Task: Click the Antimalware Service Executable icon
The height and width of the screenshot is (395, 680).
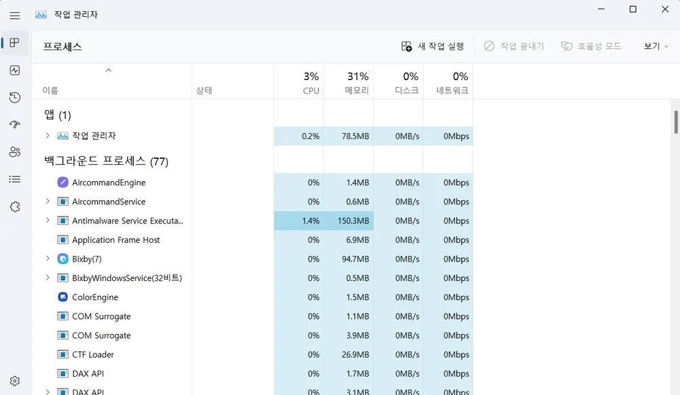Action: pyautogui.click(x=63, y=221)
